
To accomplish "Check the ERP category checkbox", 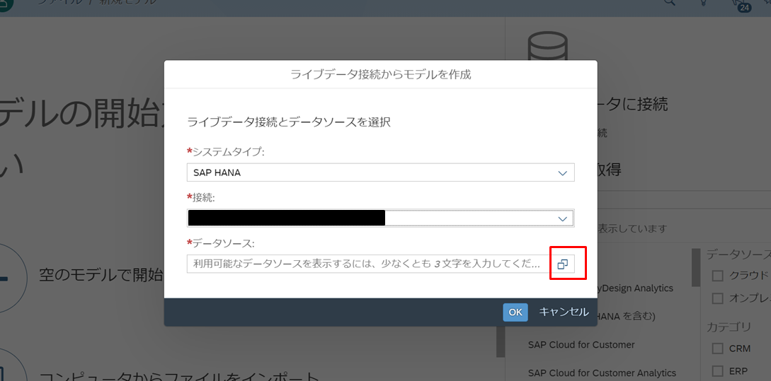I will 718,370.
